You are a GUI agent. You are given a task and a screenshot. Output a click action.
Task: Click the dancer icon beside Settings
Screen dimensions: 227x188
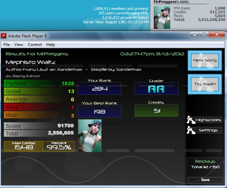click(191, 130)
